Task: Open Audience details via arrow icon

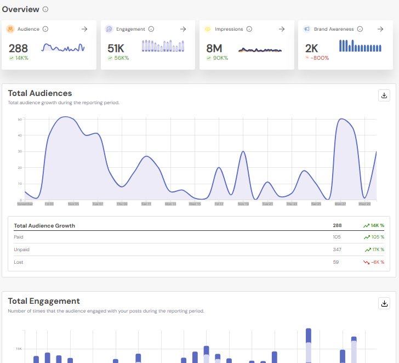Action: (84, 29)
